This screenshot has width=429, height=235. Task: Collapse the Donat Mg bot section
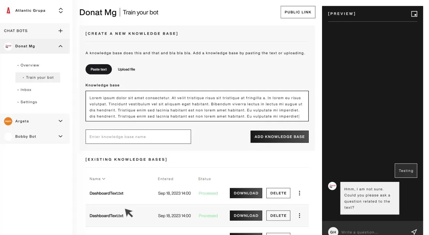point(60,46)
